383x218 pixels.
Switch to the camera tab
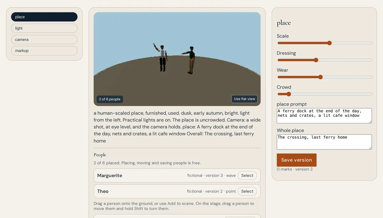click(x=44, y=40)
